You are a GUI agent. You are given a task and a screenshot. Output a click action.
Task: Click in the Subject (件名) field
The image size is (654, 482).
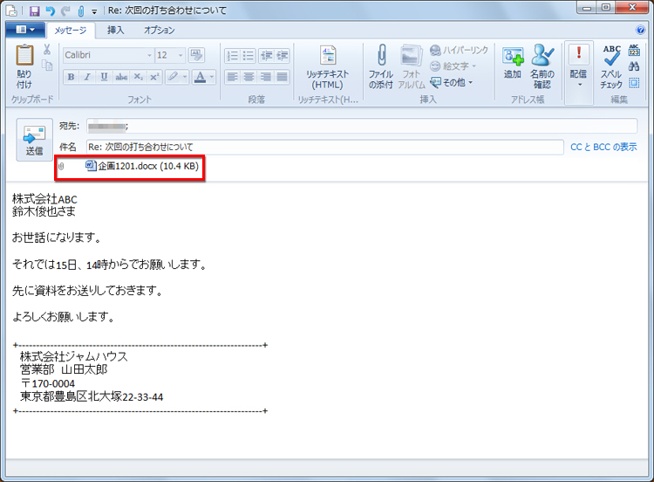[x=325, y=147]
